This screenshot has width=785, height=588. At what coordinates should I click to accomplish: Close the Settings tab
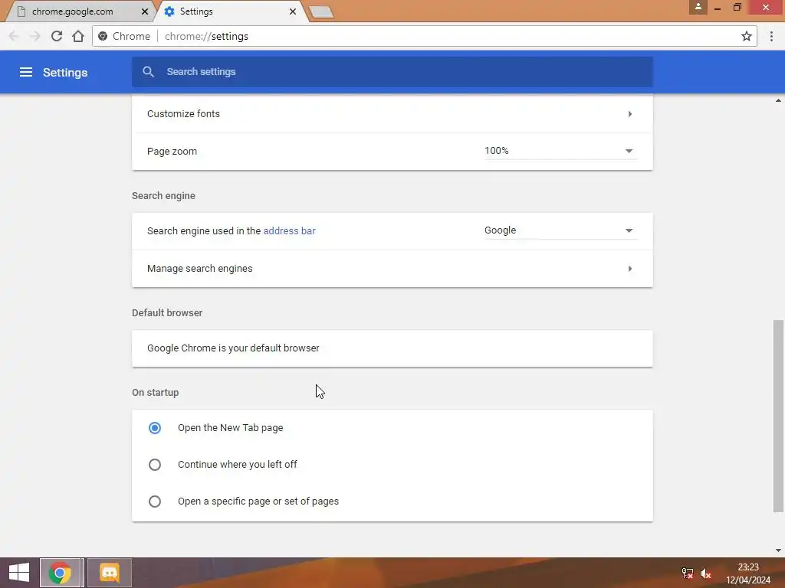[293, 11]
